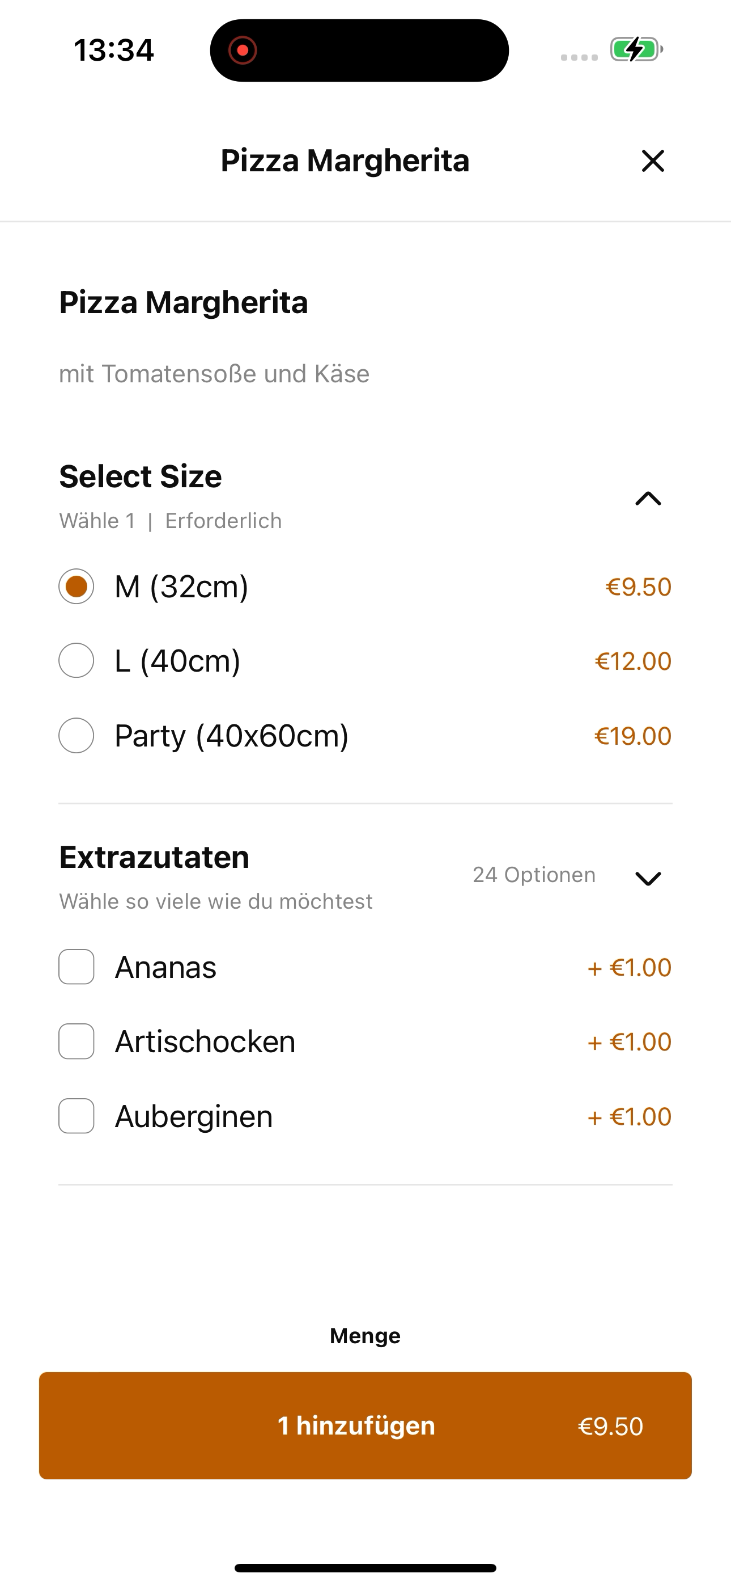Expand the Extrazutaten options list
The height and width of the screenshot is (1586, 731).
pos(648,879)
